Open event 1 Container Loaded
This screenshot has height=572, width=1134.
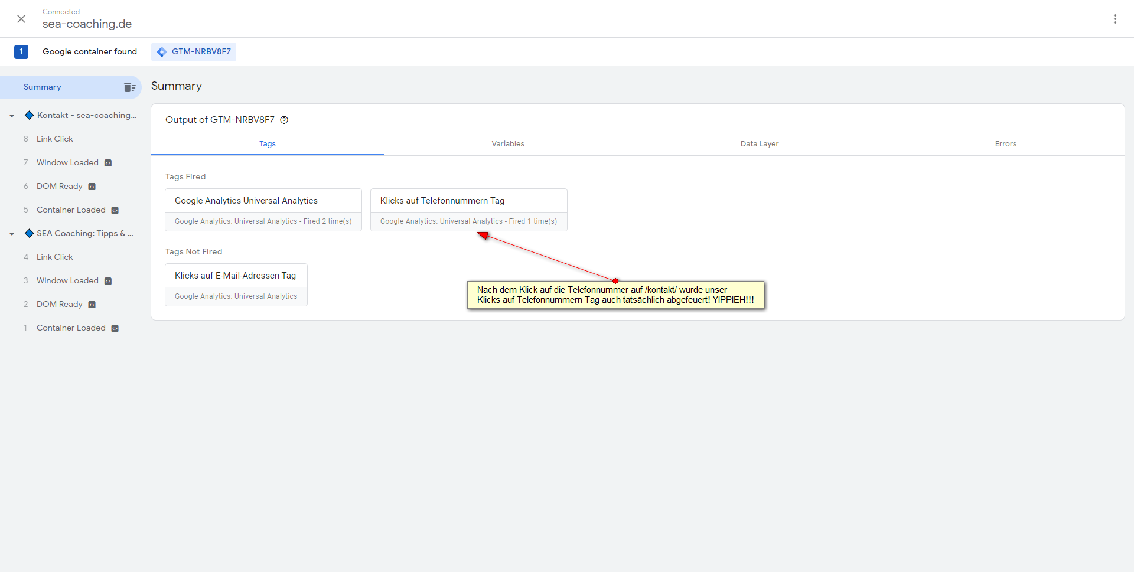click(71, 328)
